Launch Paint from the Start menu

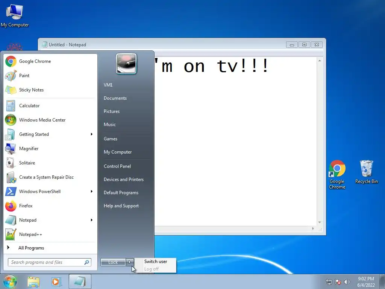click(x=50, y=75)
